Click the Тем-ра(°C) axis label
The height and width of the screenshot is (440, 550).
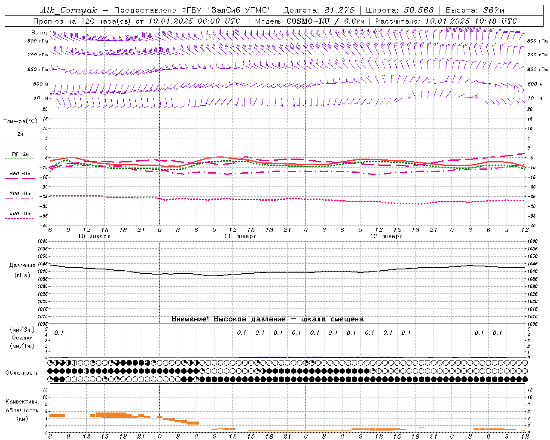20,122
